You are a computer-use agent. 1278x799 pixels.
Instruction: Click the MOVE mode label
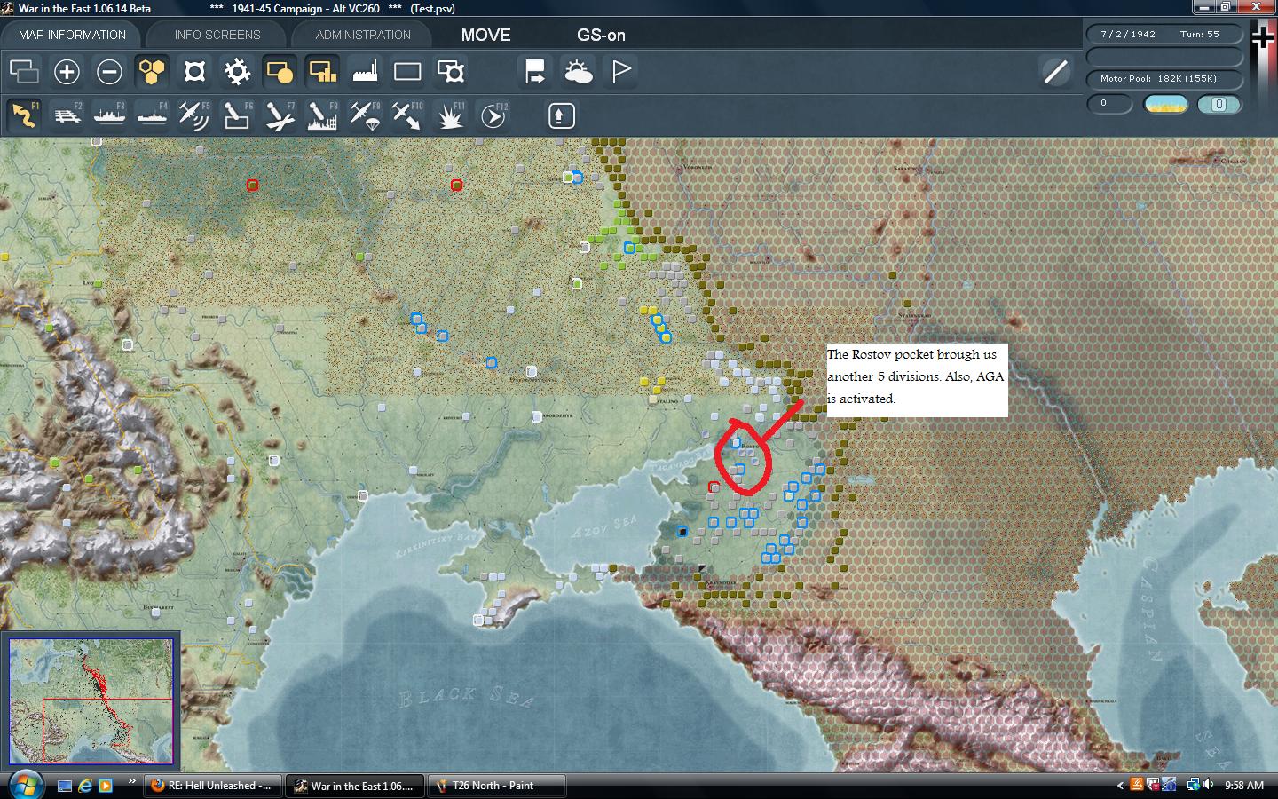pos(485,35)
